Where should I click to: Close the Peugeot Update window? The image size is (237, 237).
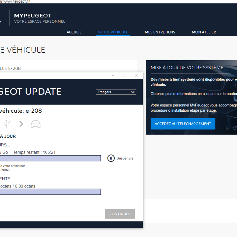pos(137,76)
